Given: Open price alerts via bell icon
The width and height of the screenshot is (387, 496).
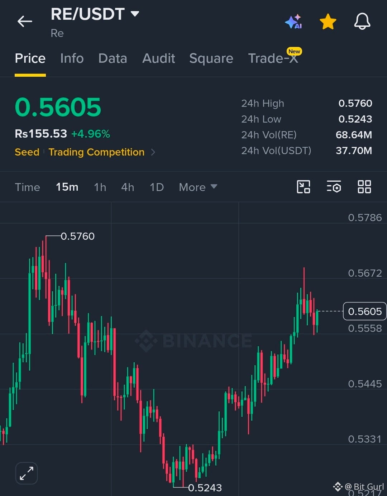Looking at the screenshot, I should (x=362, y=22).
